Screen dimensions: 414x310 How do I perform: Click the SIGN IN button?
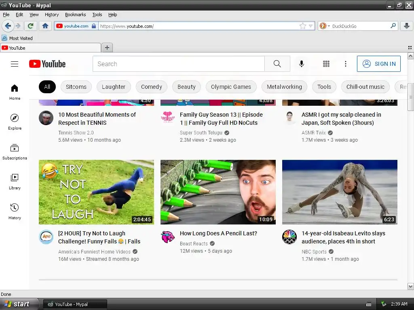[378, 64]
